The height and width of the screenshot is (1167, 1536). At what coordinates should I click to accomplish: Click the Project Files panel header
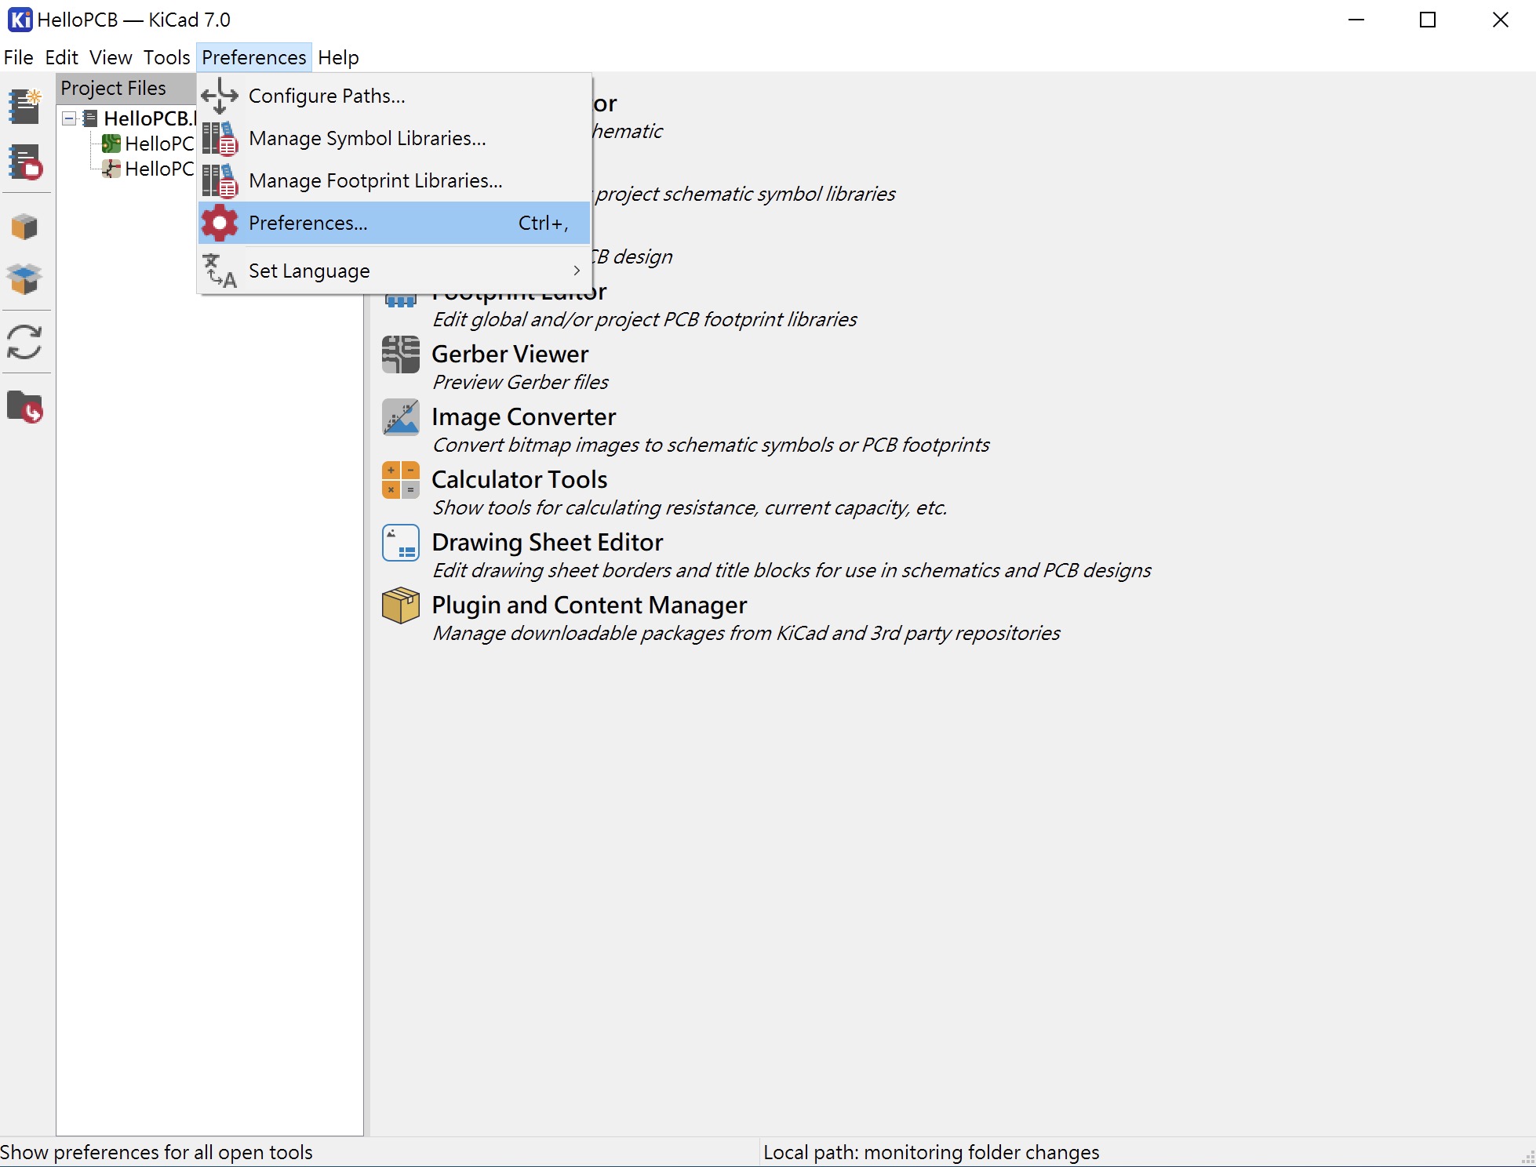point(126,88)
